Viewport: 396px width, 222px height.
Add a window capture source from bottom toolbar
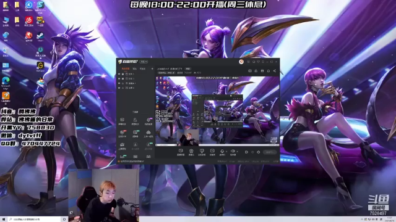click(x=212, y=152)
